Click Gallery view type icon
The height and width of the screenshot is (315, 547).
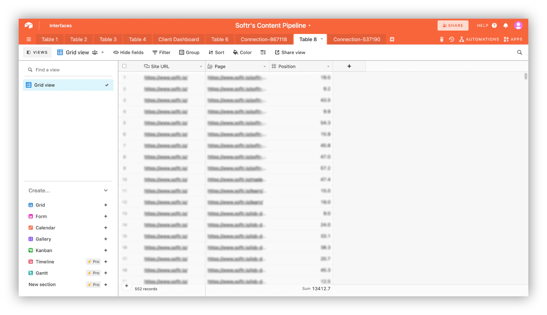pyautogui.click(x=31, y=239)
